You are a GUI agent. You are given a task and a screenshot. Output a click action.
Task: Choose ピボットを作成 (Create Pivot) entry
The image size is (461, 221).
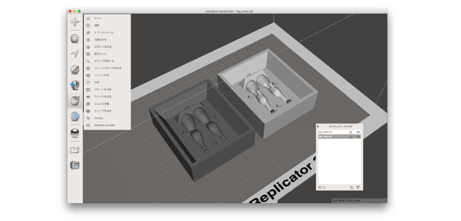pos(107,47)
